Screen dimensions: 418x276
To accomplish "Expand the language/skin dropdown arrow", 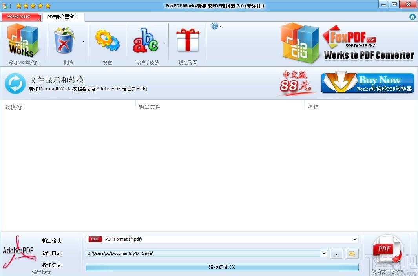I will pos(165,41).
